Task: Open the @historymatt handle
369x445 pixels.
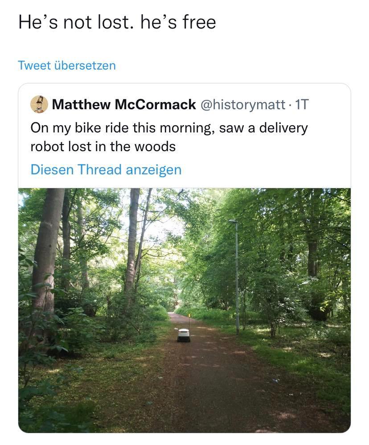Action: [244, 104]
